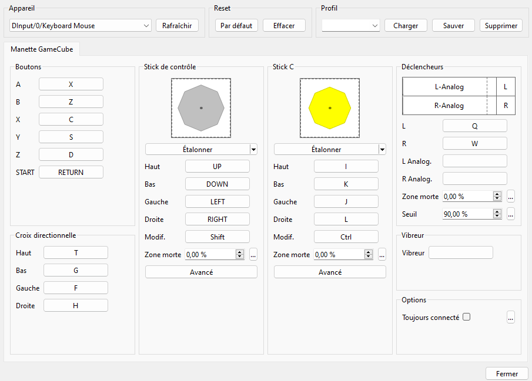Rebind Stick C Haut mapped to I

(x=346, y=167)
